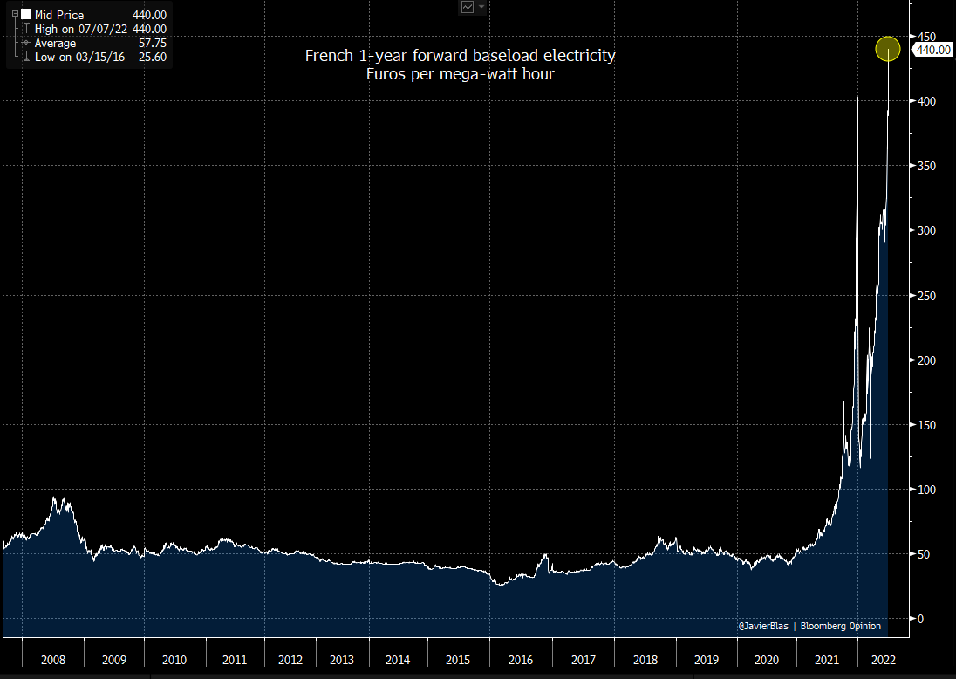Expand the chart type dropdown arrow
The image size is (956, 679).
point(481,7)
